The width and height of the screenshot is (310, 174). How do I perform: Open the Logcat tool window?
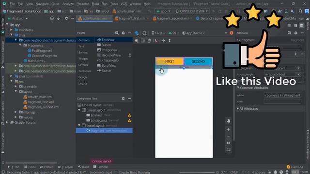click(66, 167)
